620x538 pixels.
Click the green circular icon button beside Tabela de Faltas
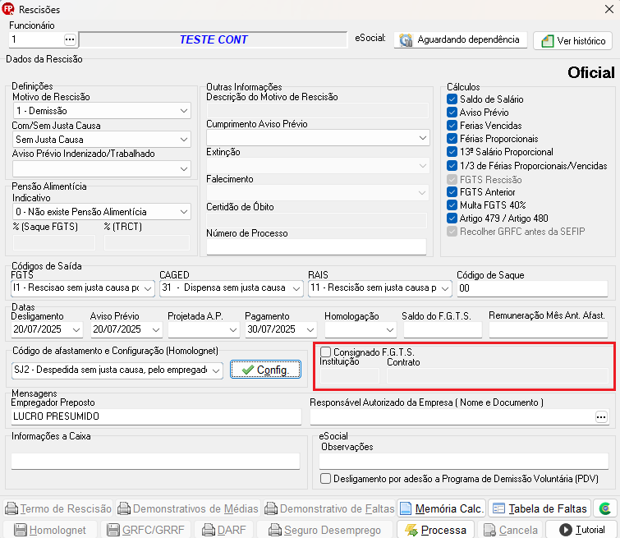pos(605,508)
